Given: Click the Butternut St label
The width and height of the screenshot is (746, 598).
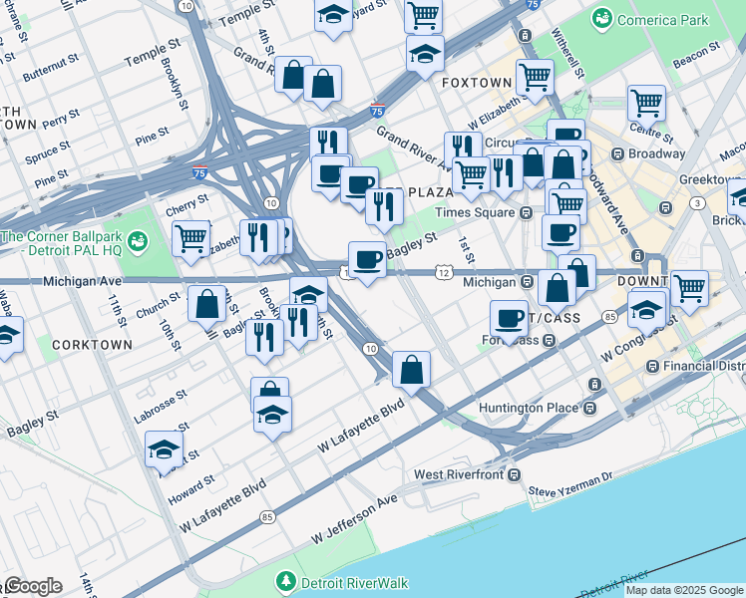Looking at the screenshot, I should click(51, 68).
